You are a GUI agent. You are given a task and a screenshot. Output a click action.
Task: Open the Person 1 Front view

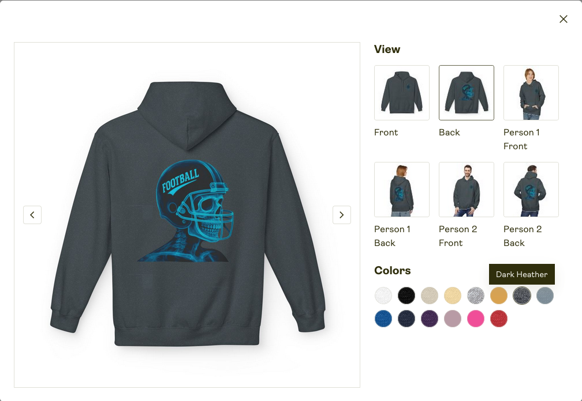click(x=531, y=93)
